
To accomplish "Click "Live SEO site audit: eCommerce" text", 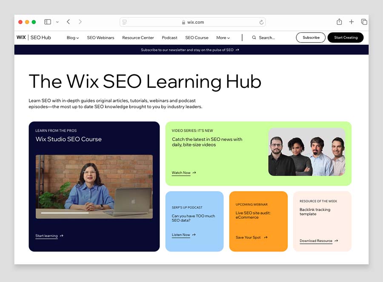I will pyautogui.click(x=253, y=215).
